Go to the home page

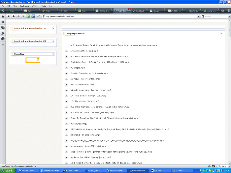pyautogui.click(x=33, y=16)
